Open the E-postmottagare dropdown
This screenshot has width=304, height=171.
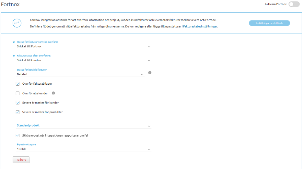tap(149, 150)
